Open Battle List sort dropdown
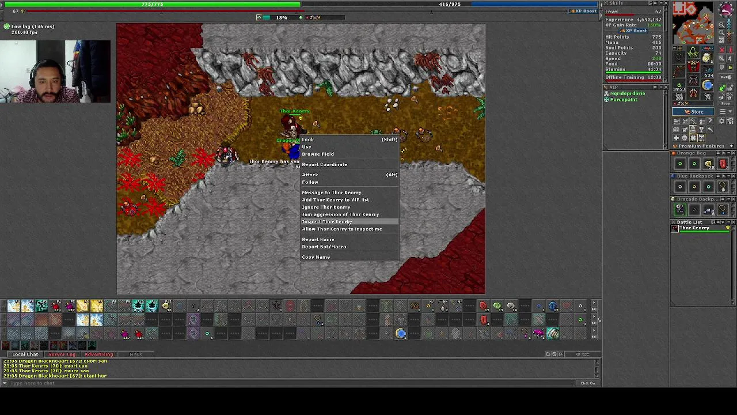 tap(723, 222)
